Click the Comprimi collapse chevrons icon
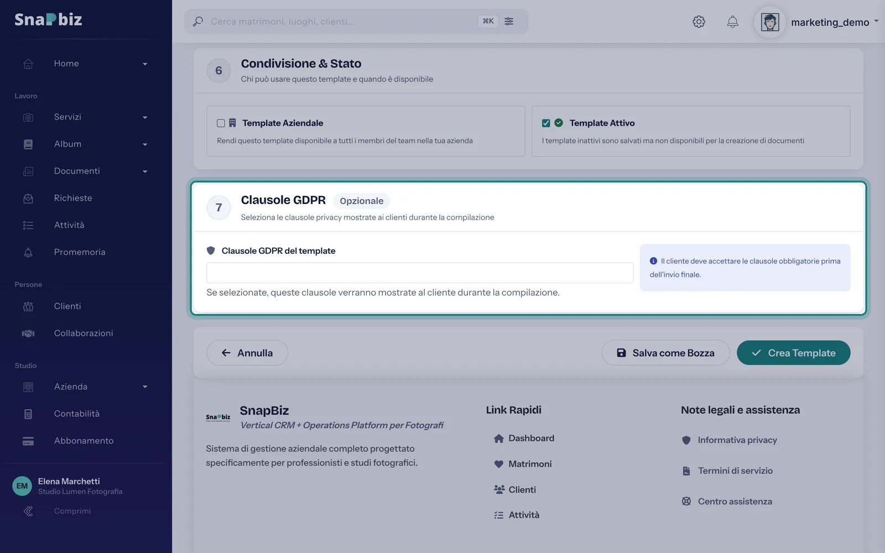 (x=28, y=511)
